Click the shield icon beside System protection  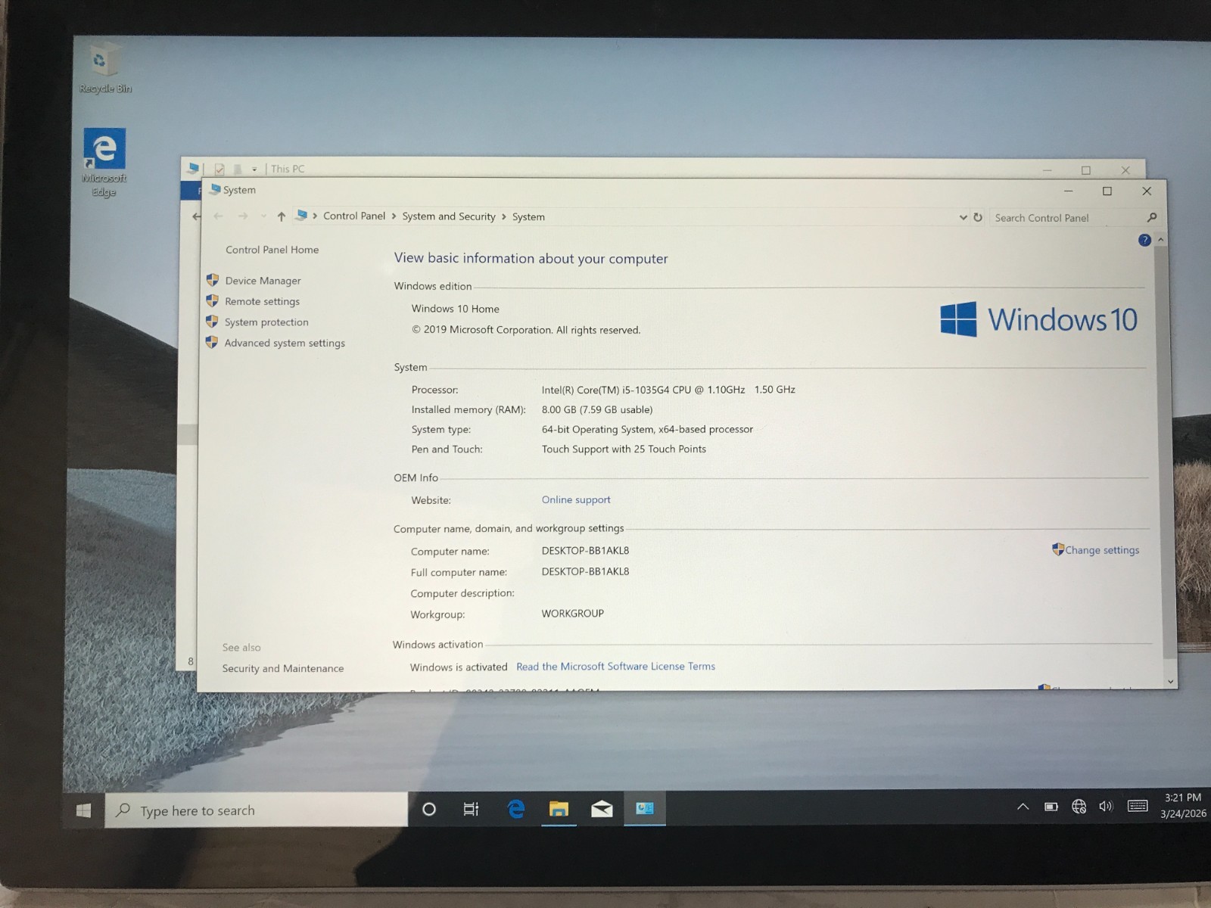coord(212,322)
